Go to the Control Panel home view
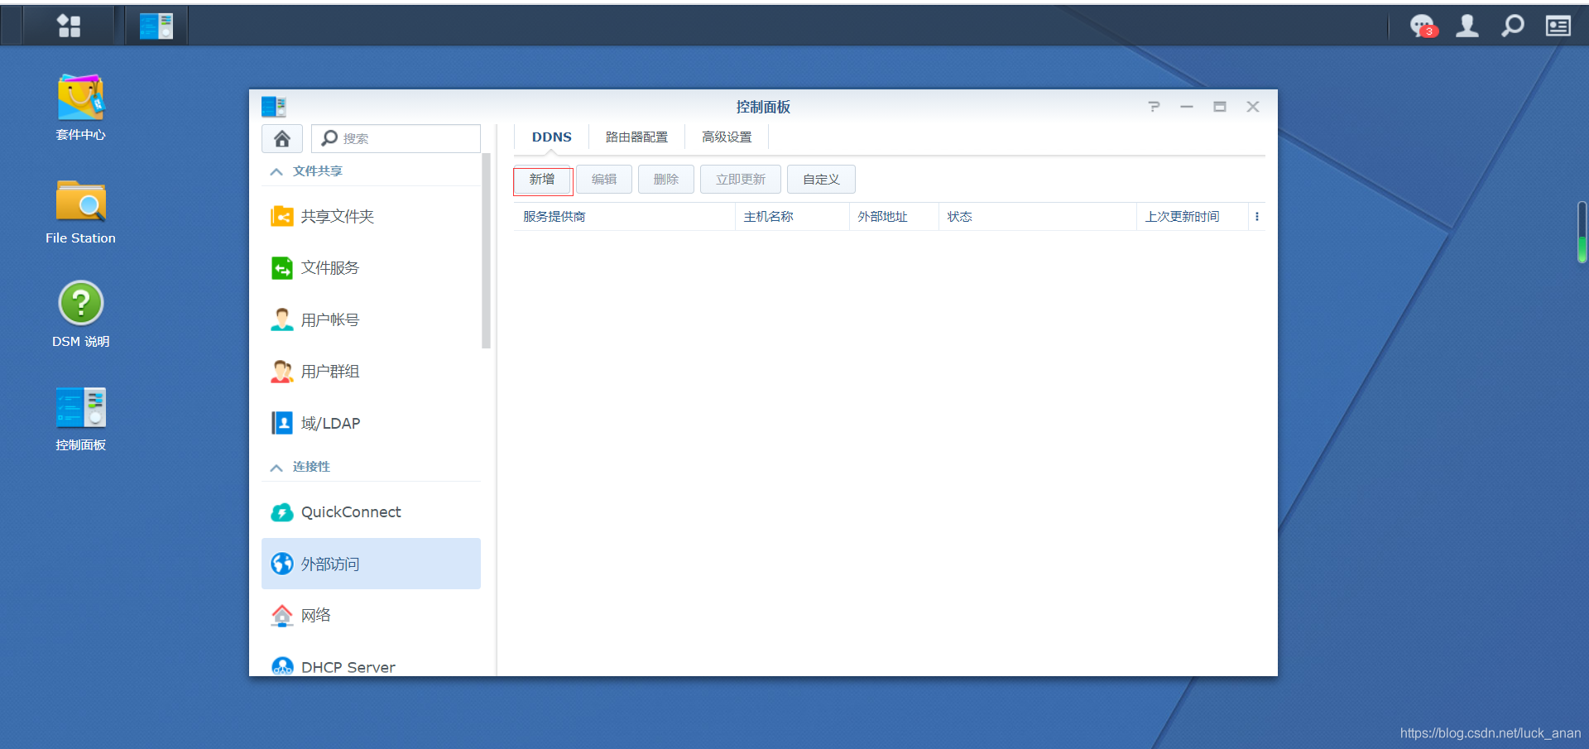 282,138
